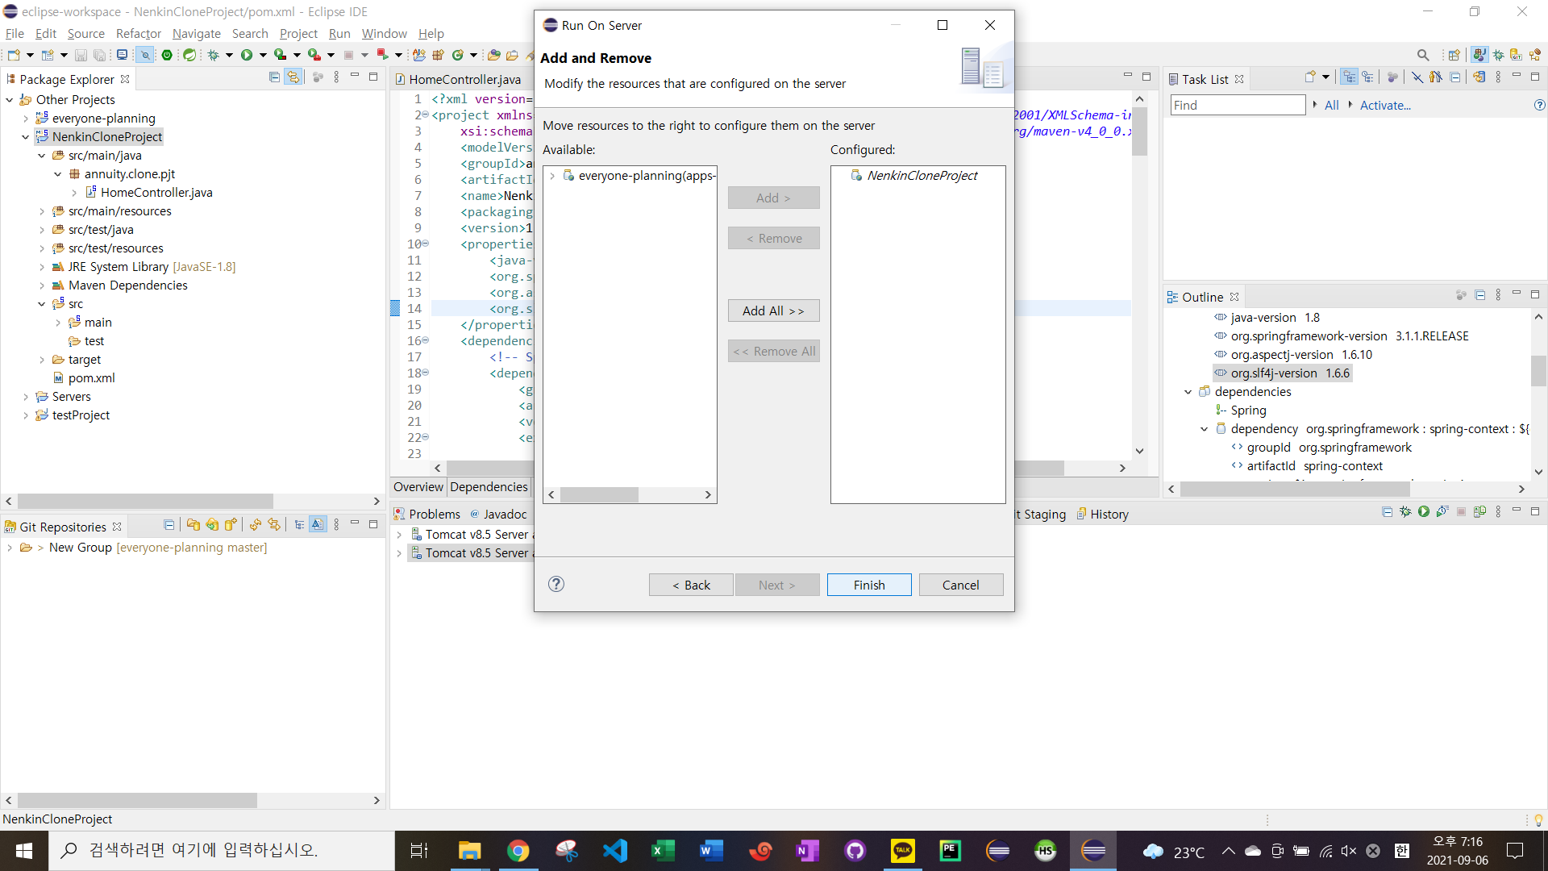1548x871 pixels.
Task: Open the Run button dropdown arrow
Action: tap(262, 55)
